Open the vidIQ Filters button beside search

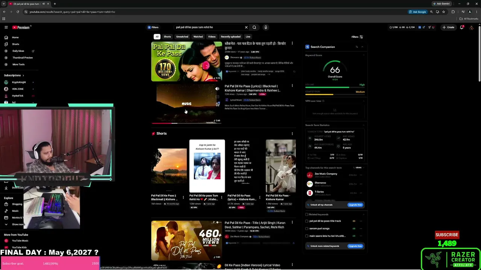tap(153, 27)
